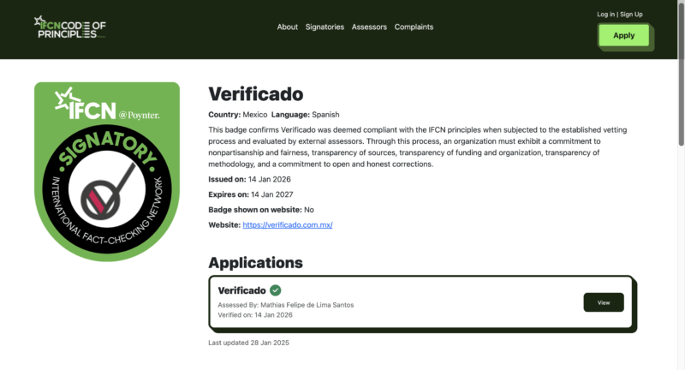This screenshot has height=370, width=685.
Task: Click the Verificado application card title
Action: [x=241, y=290]
